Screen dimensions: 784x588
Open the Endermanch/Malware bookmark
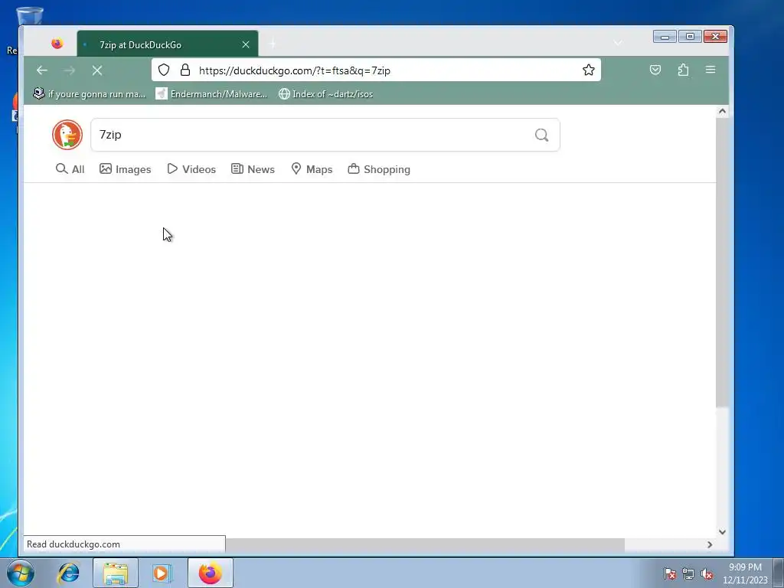pos(211,94)
